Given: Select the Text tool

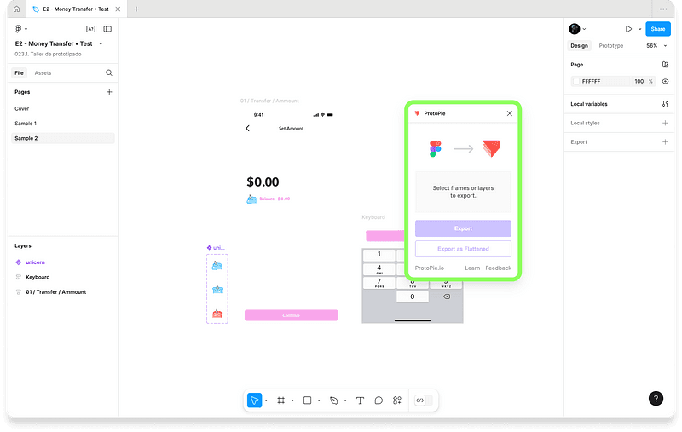Looking at the screenshot, I should click(x=360, y=400).
